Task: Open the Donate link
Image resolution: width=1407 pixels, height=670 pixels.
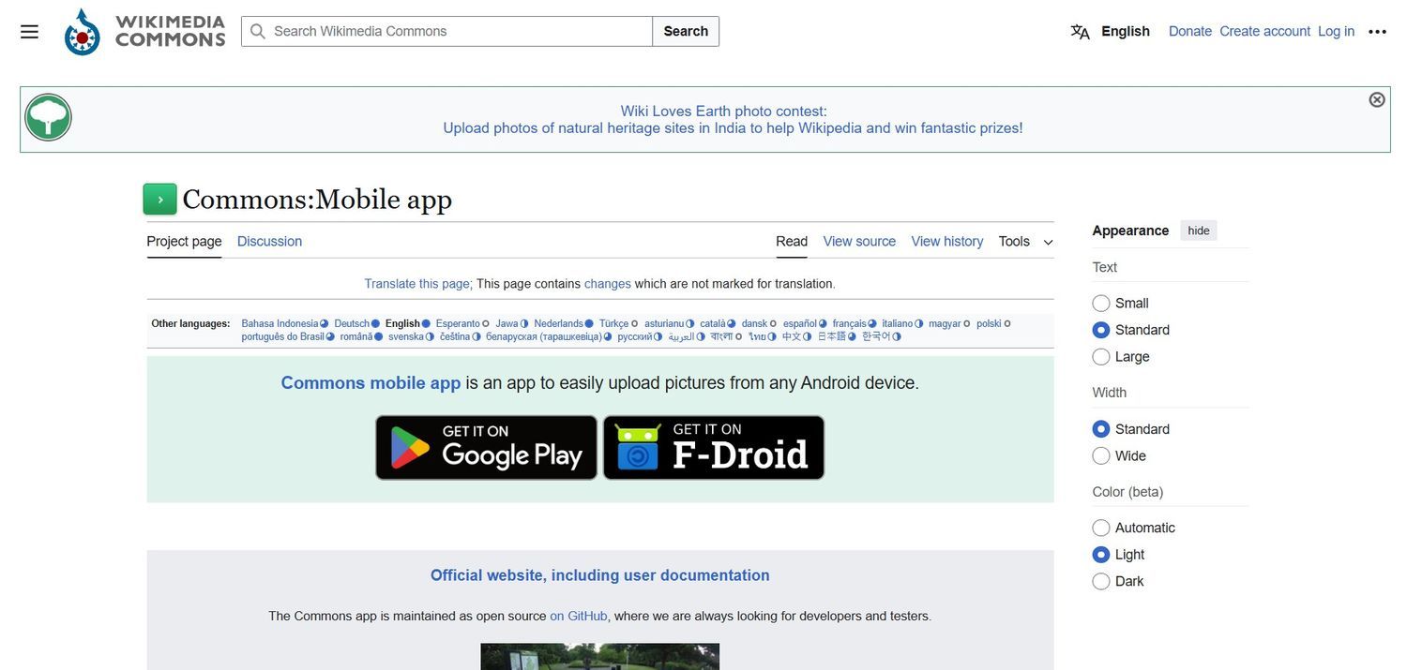Action: [x=1190, y=31]
